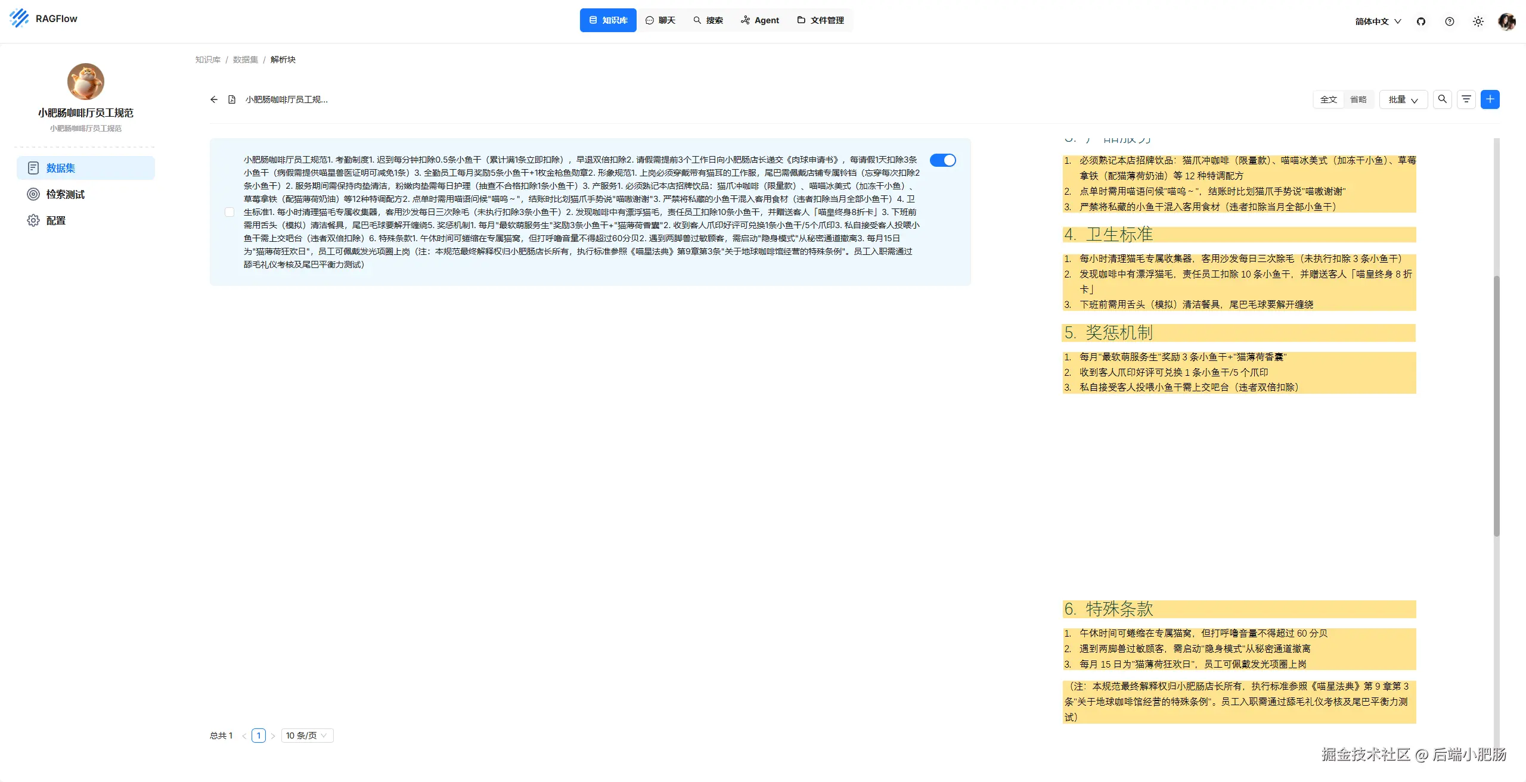This screenshot has height=782, width=1526.
Task: Switch to the 聊天 tab
Action: click(660, 20)
